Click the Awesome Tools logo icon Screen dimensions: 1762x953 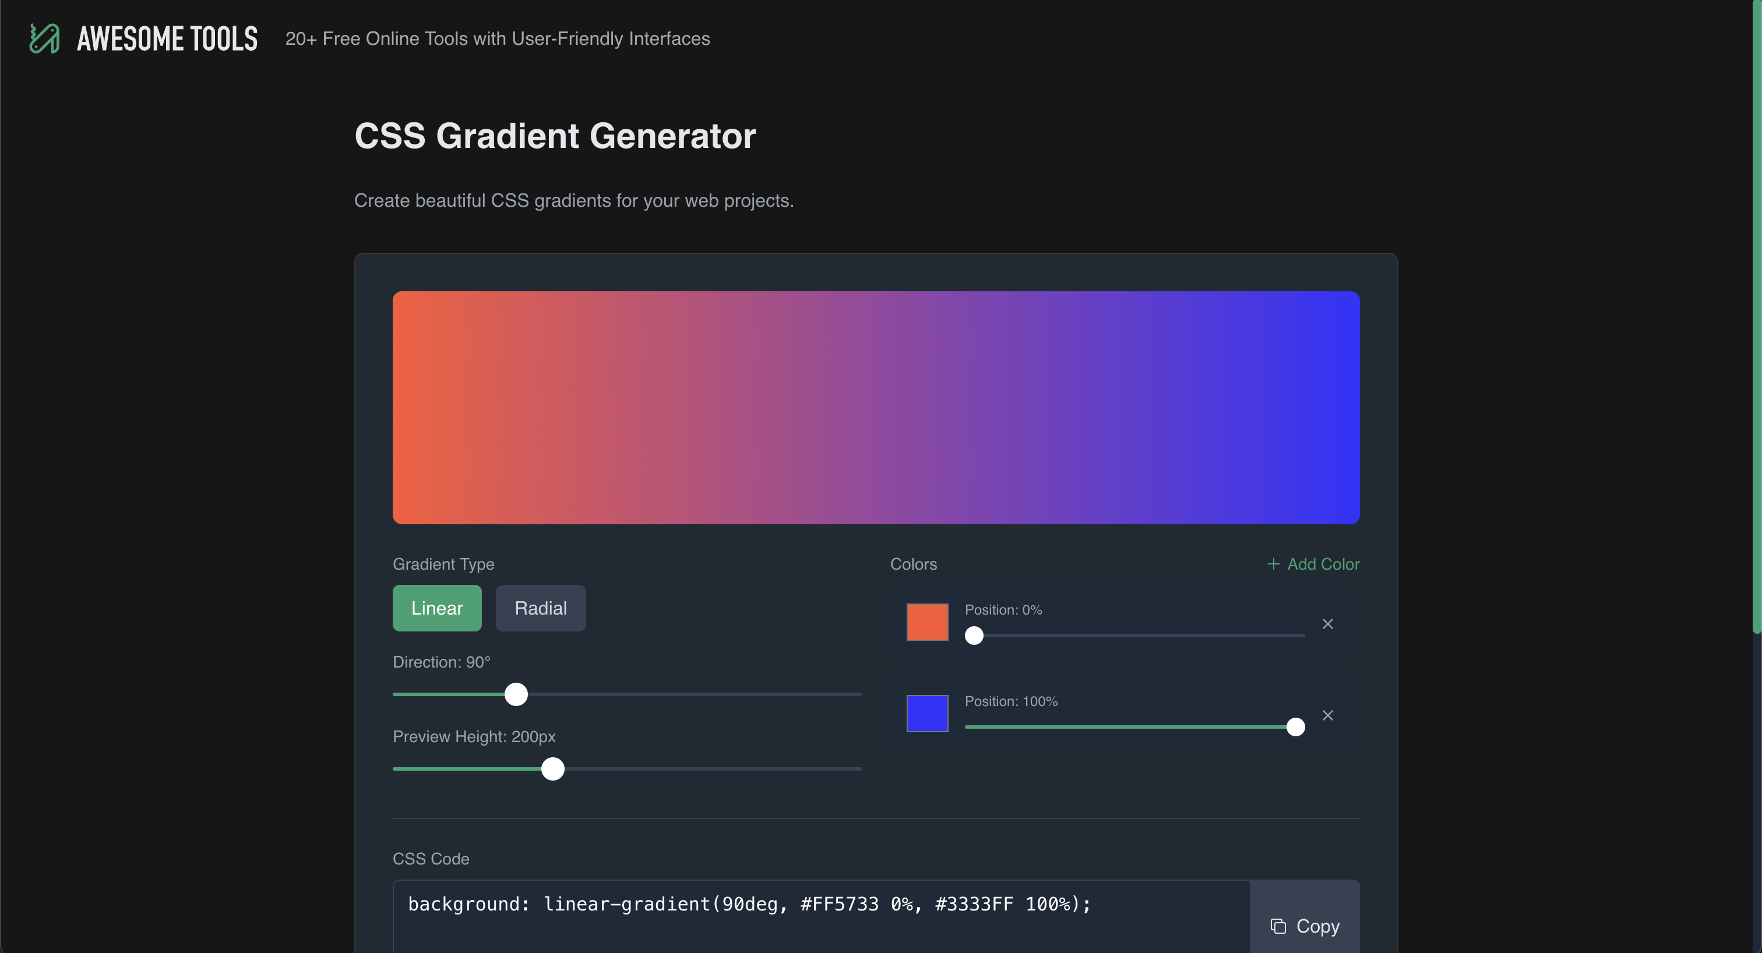[x=44, y=38]
